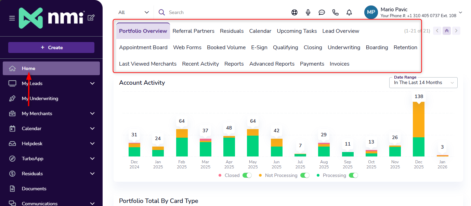Disable the Processing series switch
471x206 pixels.
pos(353,175)
